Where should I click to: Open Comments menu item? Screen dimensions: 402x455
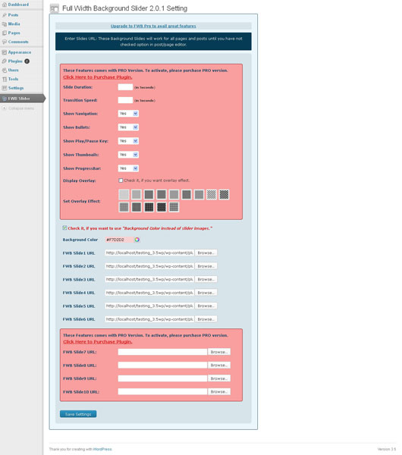[x=18, y=42]
